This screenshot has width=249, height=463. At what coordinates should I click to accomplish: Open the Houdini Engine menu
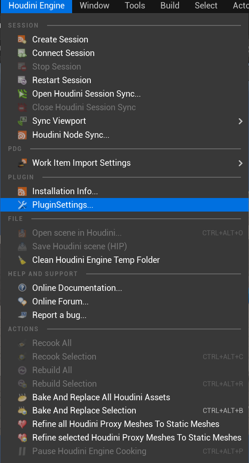(36, 6)
